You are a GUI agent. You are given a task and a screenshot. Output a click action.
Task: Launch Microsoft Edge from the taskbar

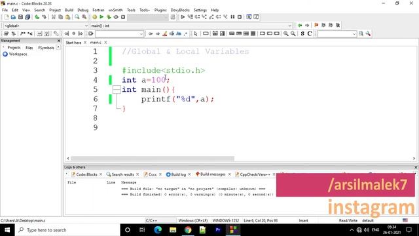[x=158, y=230]
